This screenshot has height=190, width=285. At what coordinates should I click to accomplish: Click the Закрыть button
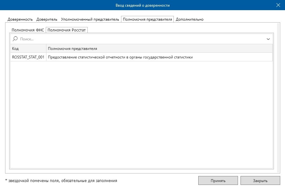pos(260,180)
